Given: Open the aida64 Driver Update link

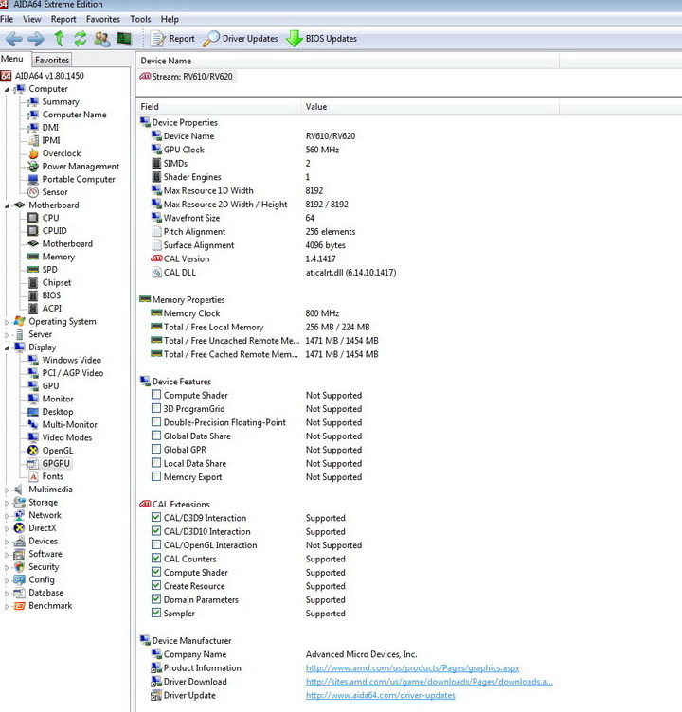Looking at the screenshot, I should coord(380,695).
